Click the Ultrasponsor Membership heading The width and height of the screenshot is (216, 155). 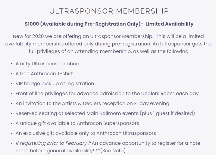point(109,11)
